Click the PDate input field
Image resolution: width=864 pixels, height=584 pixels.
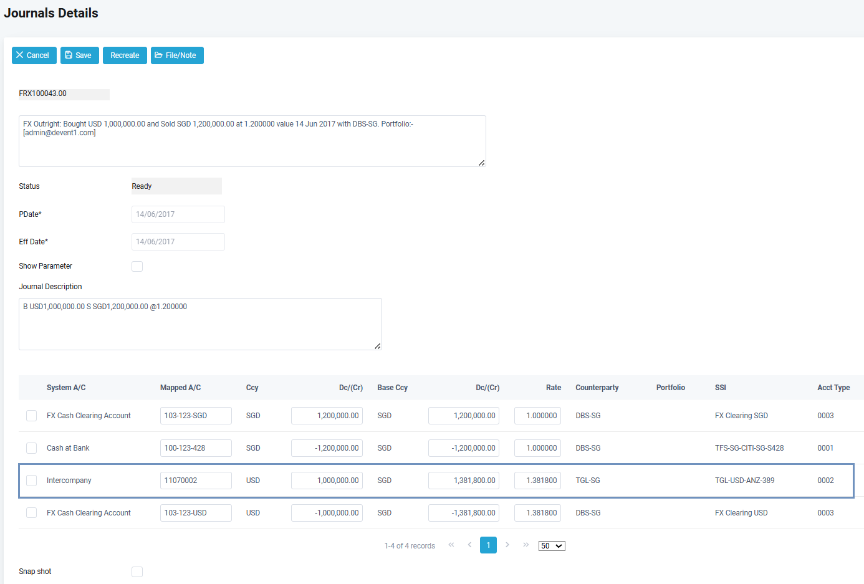click(178, 214)
